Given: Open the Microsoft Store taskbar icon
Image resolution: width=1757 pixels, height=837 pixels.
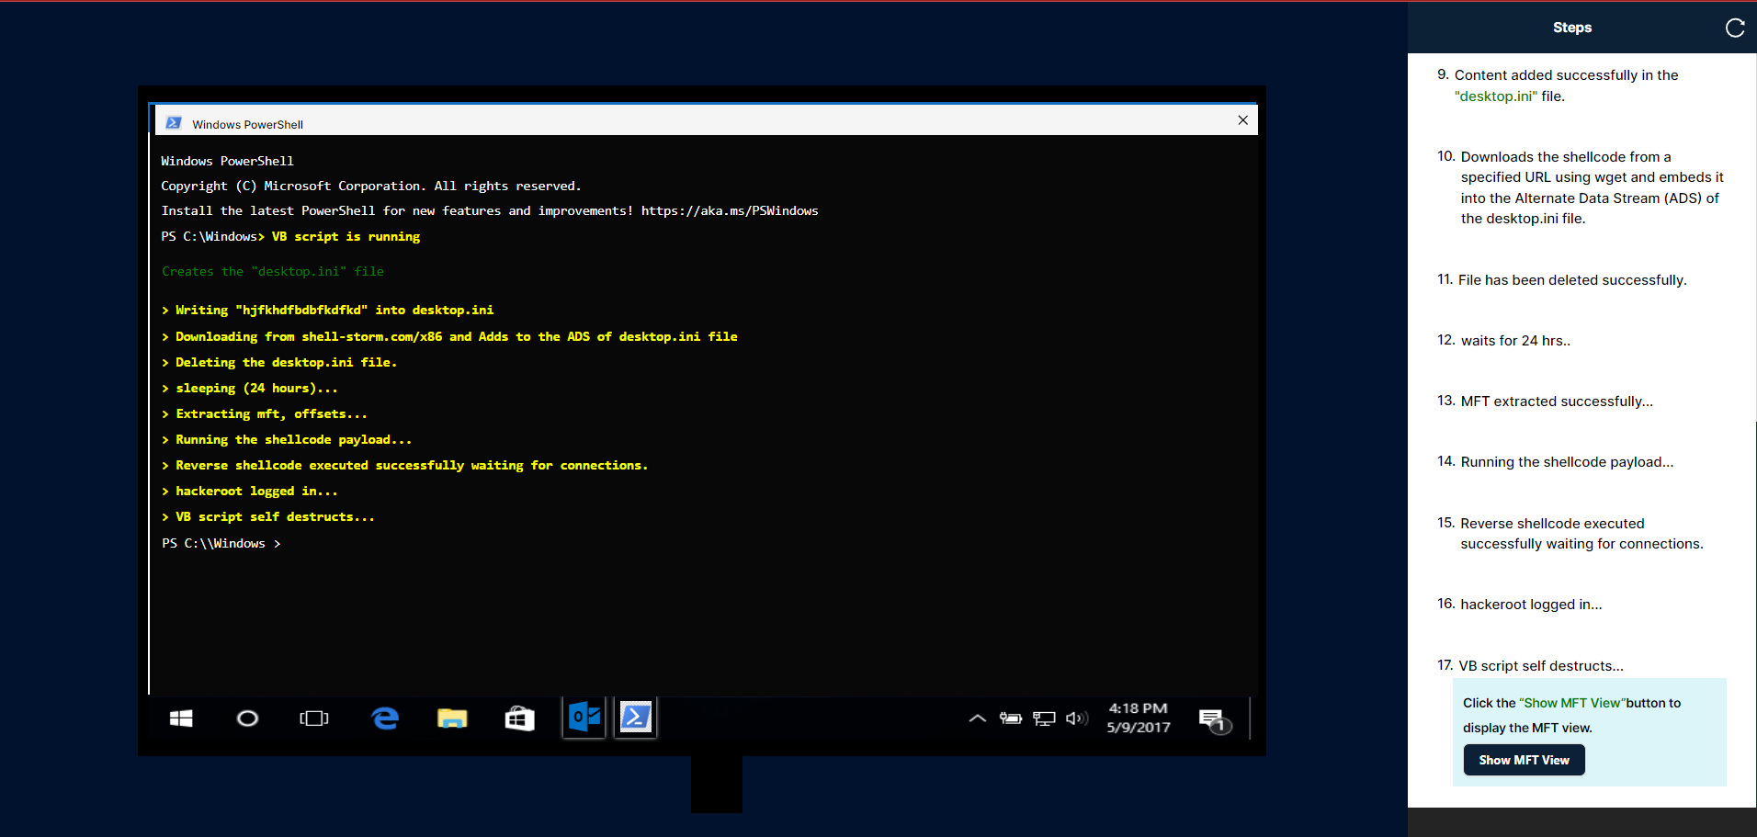Looking at the screenshot, I should tap(519, 718).
